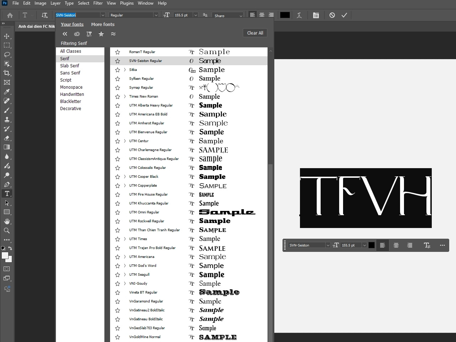Viewport: 456px width, 342px height.
Task: Left align text in options bar
Action: [252, 15]
